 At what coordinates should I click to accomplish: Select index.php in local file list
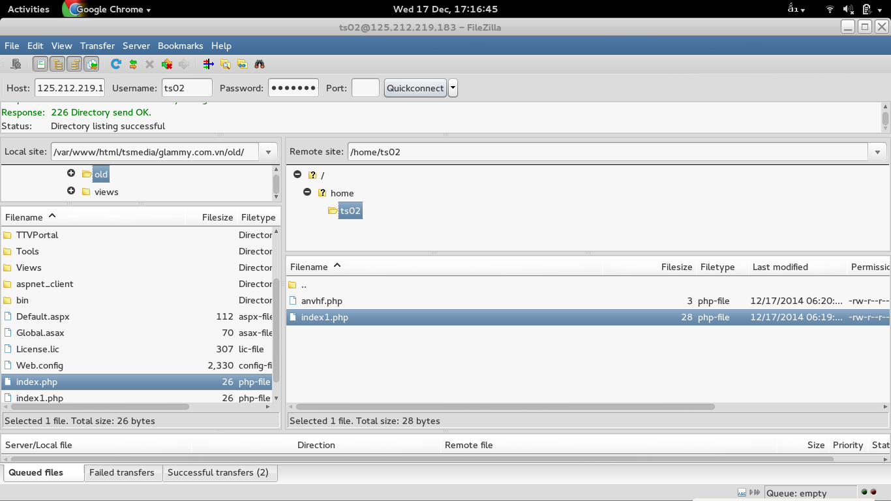136,382
